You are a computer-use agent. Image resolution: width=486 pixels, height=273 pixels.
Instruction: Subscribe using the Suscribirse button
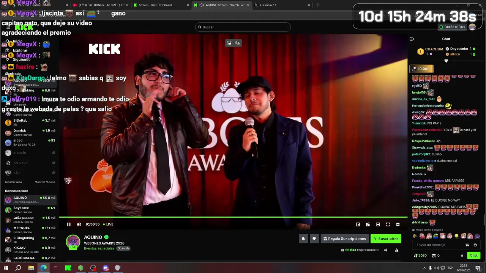point(386,238)
